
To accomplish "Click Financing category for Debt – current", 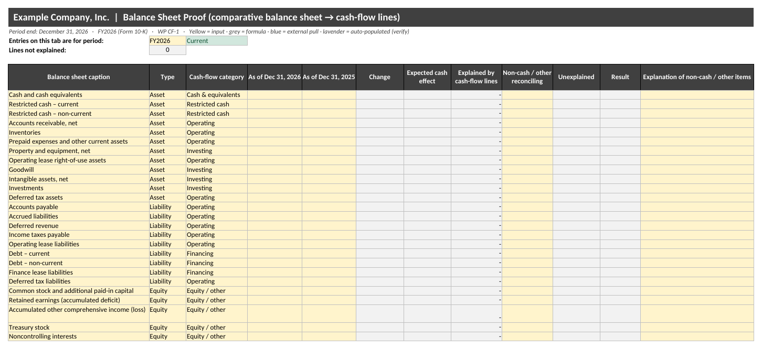I will 217,254.
